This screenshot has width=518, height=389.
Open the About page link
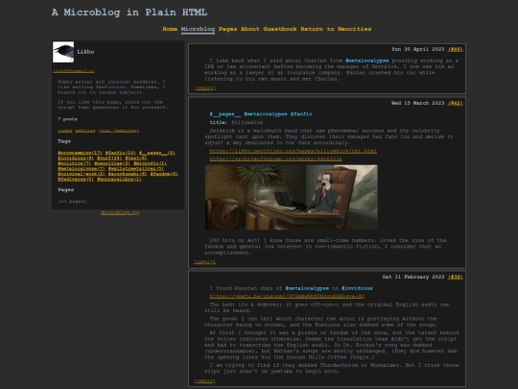pyautogui.click(x=250, y=29)
